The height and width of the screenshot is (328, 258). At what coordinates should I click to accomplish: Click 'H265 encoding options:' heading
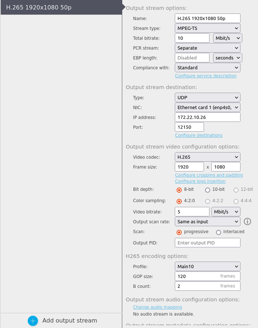[x=157, y=256]
